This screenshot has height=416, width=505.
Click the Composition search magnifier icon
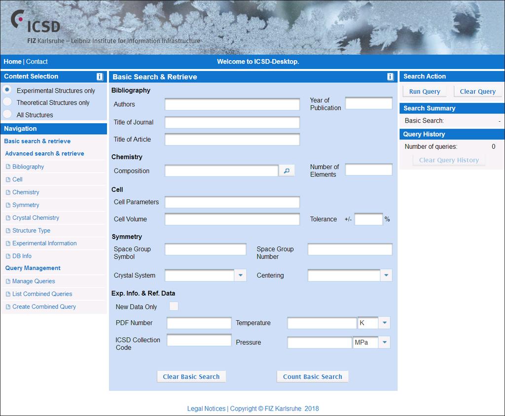click(287, 171)
